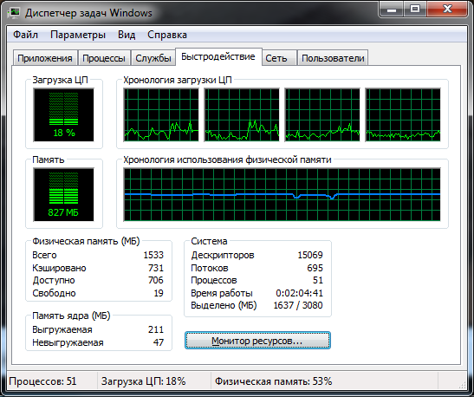The width and height of the screenshot is (474, 397).
Task: Switch to the Пользователи tab
Action: 333,58
